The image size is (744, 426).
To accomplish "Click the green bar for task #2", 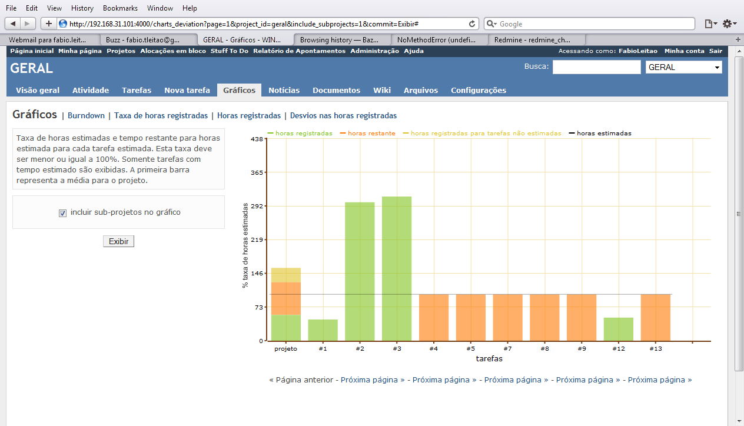I will coord(360,271).
